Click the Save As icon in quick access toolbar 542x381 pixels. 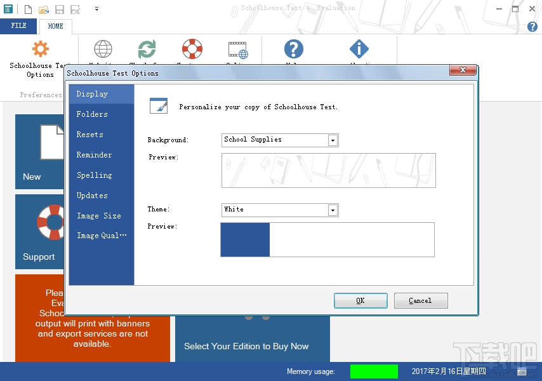point(75,10)
